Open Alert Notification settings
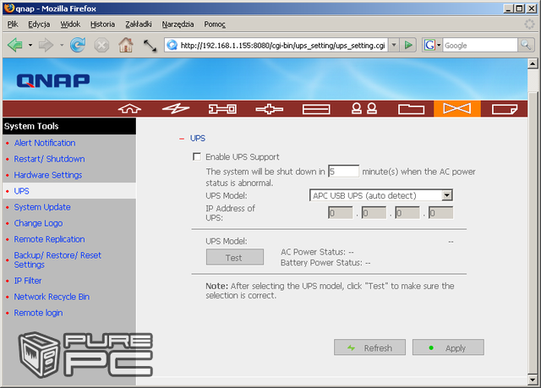Viewport: 541px width, 388px height. coord(45,143)
